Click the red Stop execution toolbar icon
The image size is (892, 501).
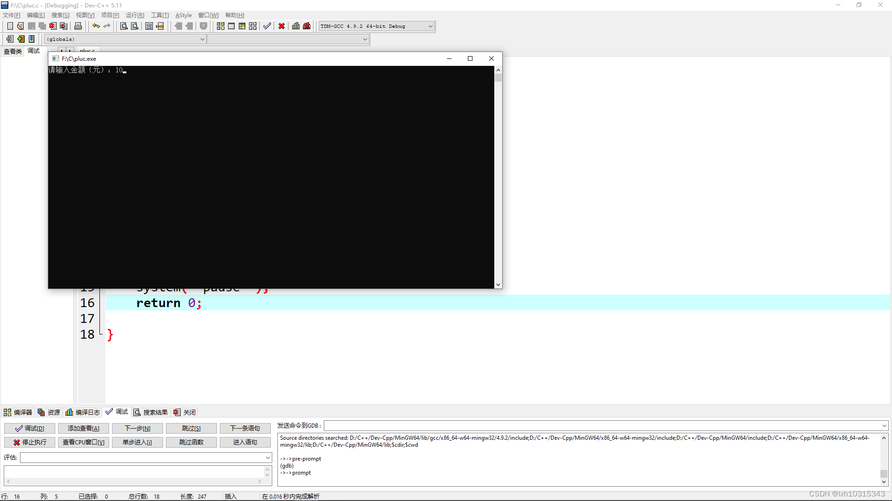click(282, 26)
